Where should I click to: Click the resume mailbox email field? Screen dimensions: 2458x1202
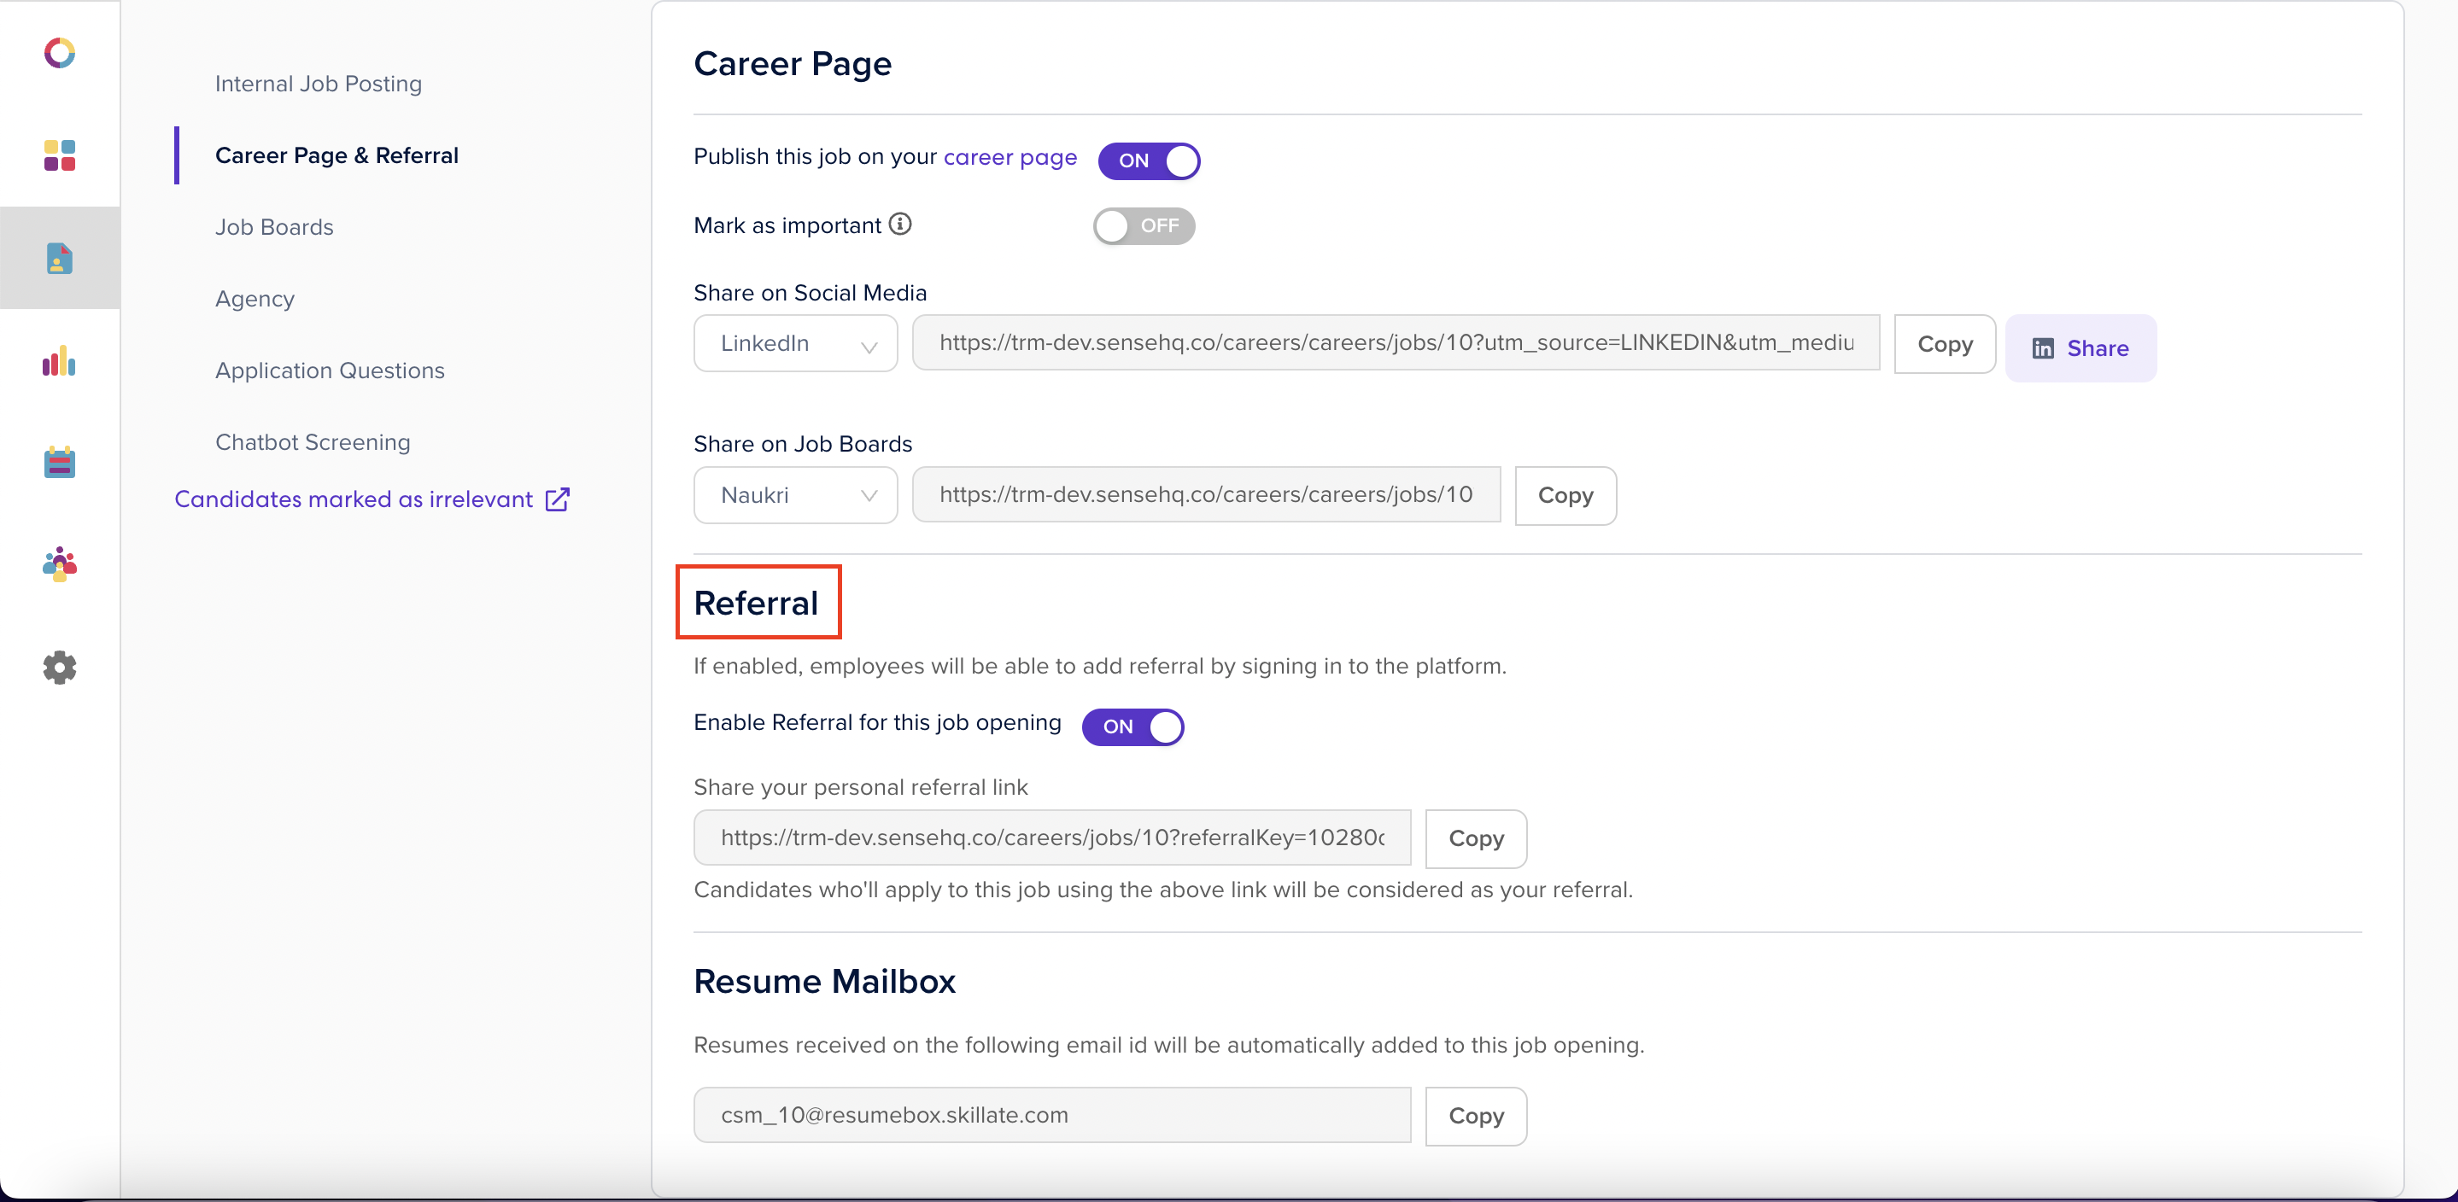pos(1051,1115)
